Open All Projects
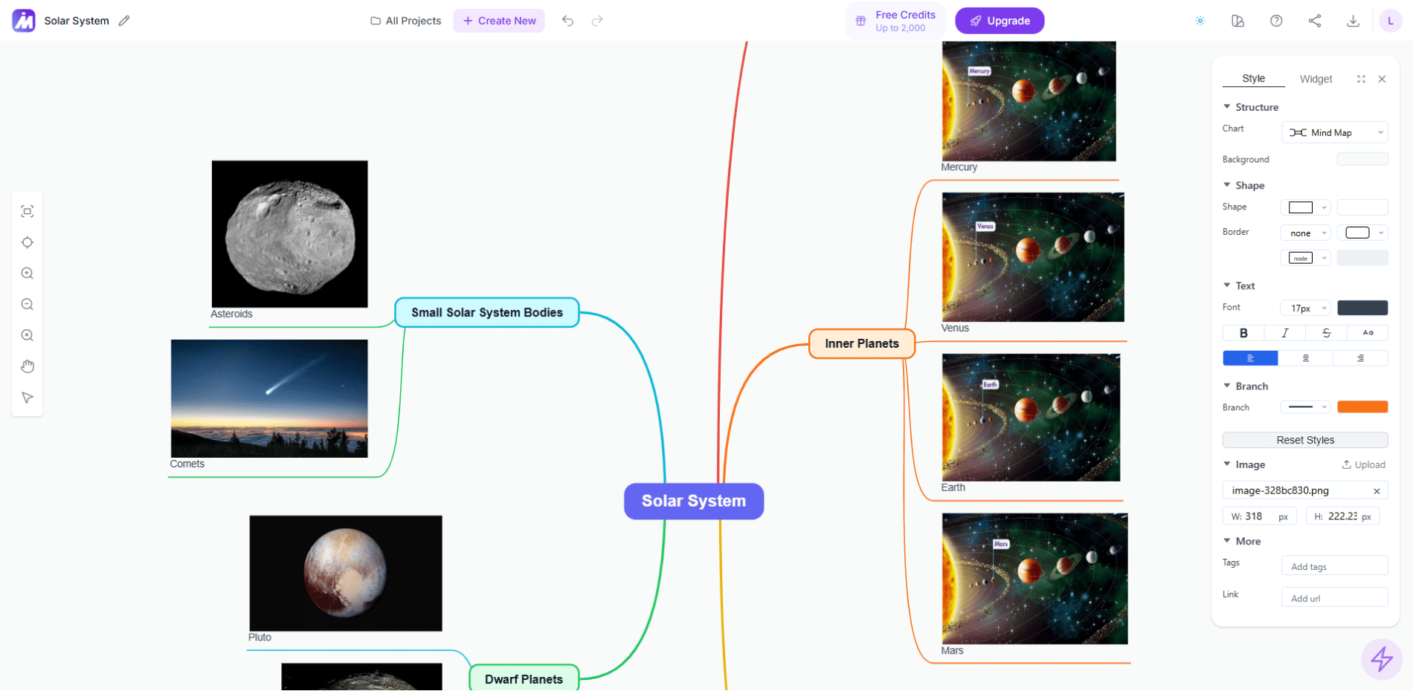Image resolution: width=1413 pixels, height=691 pixels. click(x=406, y=21)
